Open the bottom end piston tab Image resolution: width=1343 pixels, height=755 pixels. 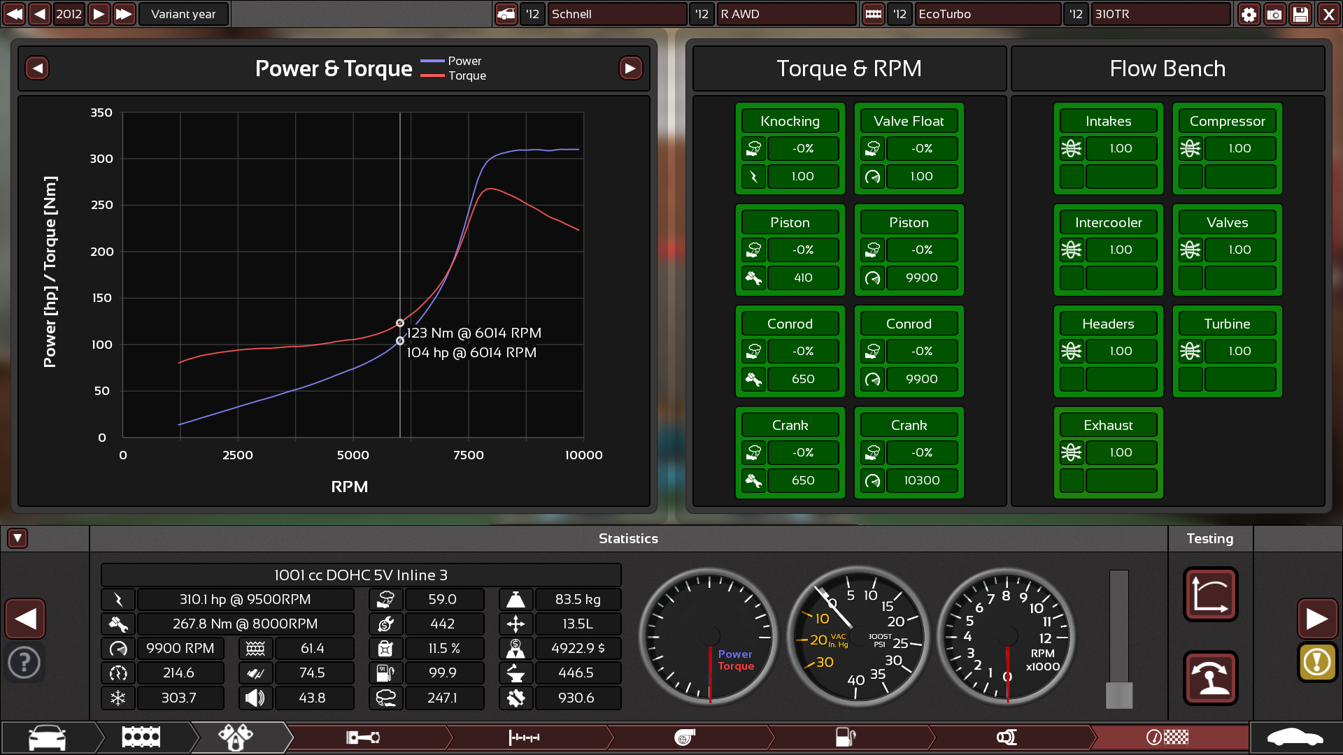pyautogui.click(x=363, y=738)
